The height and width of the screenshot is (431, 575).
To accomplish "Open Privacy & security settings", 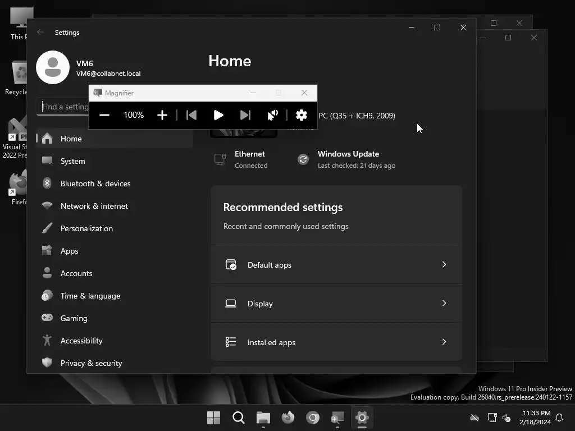I will coord(115,363).
